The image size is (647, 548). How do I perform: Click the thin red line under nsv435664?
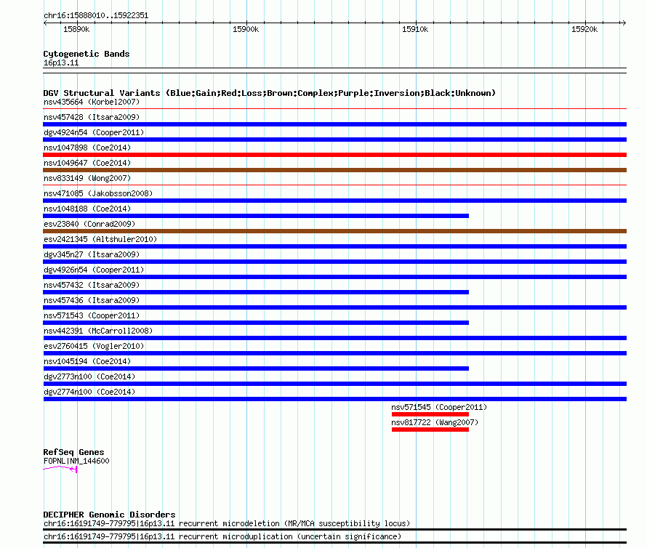pos(334,109)
